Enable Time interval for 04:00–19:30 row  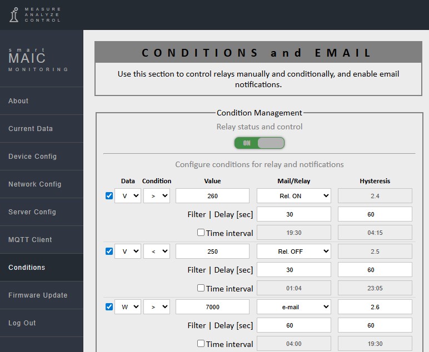(x=201, y=343)
